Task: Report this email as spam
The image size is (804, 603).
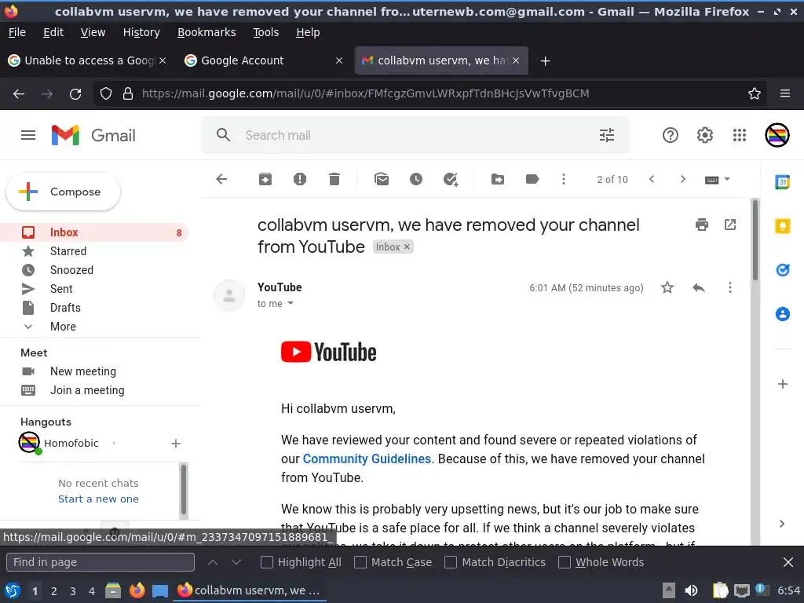Action: pos(300,179)
